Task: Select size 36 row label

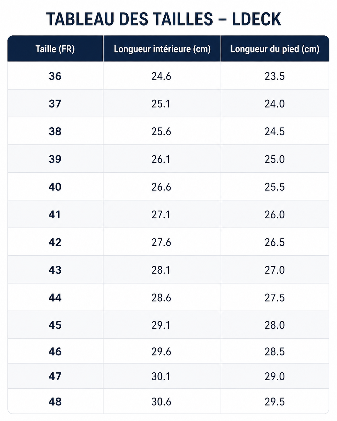Action: pos(55,76)
